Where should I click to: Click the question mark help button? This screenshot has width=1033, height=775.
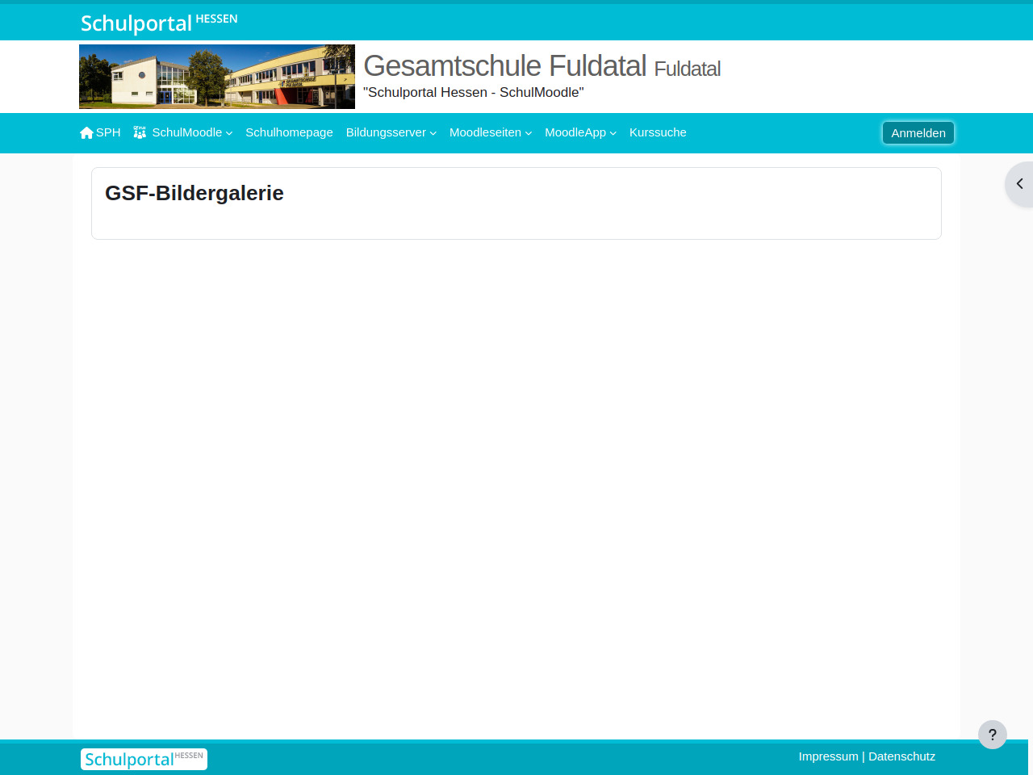point(992,735)
